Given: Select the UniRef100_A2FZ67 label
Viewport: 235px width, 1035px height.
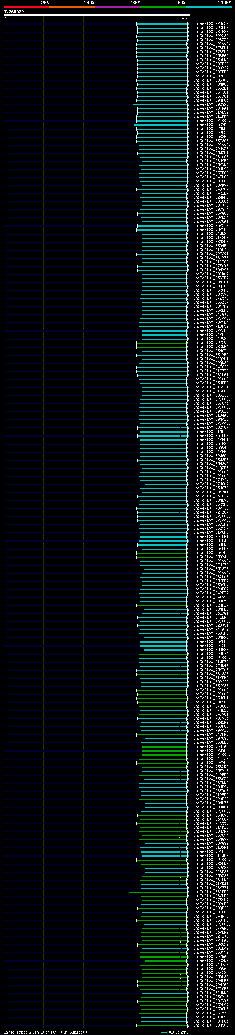Looking at the screenshot, I should click(x=211, y=512).
